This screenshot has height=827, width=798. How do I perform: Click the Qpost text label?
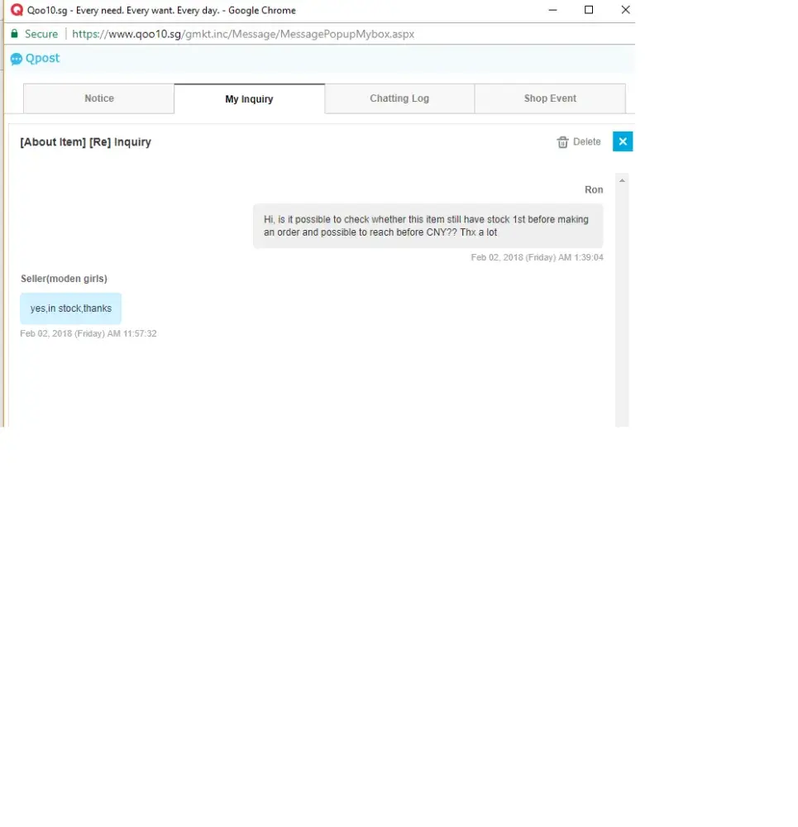(x=43, y=59)
